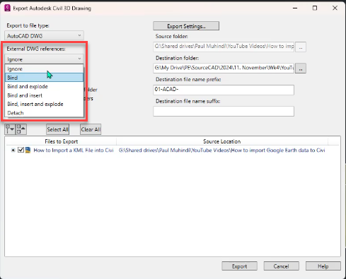Click the Civil 3D app icon in title bar

click(x=8, y=8)
